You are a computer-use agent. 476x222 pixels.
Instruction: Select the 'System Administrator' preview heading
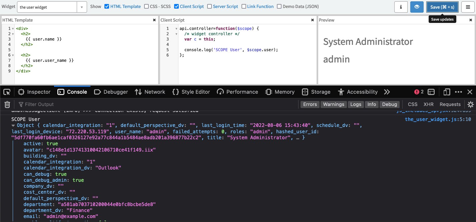[368, 42]
